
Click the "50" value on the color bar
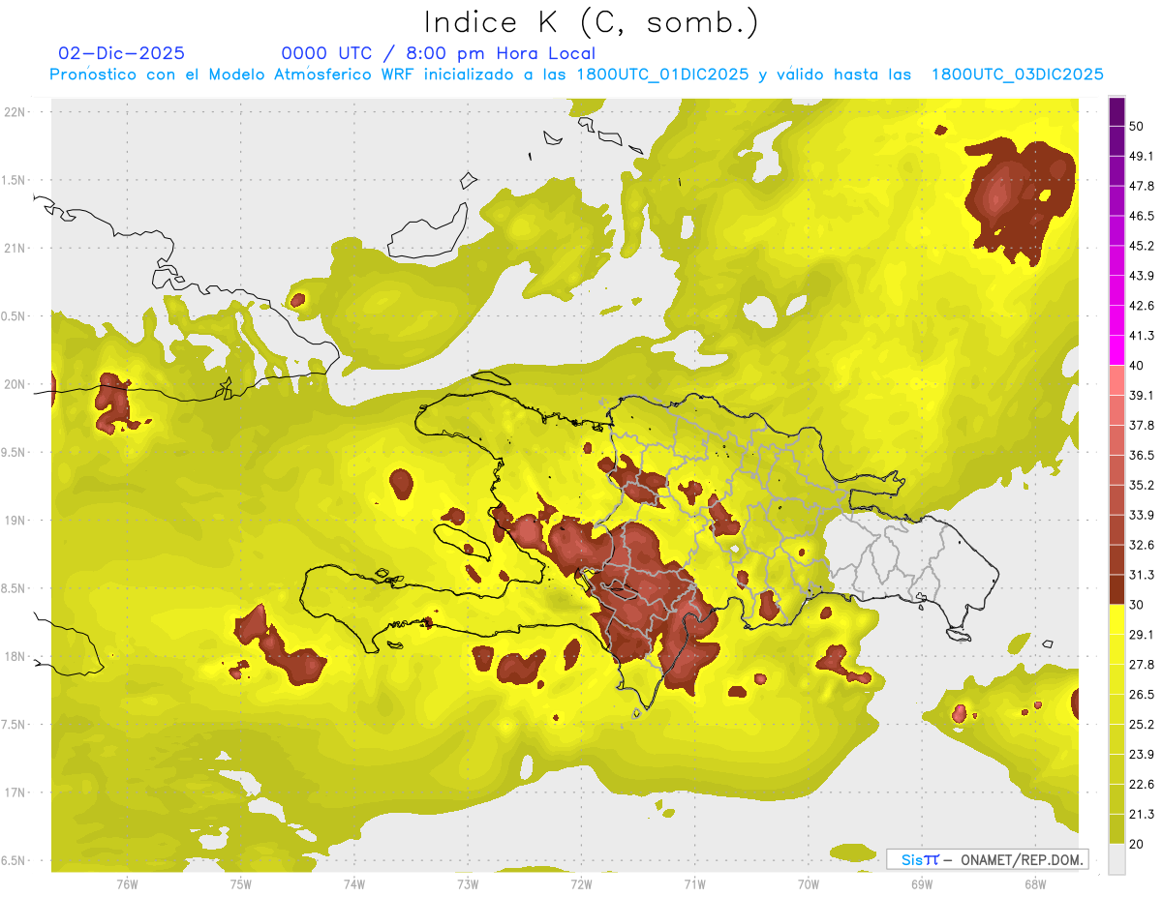[x=1137, y=127]
